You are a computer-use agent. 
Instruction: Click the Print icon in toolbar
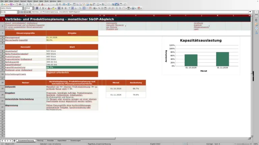(20, 4)
